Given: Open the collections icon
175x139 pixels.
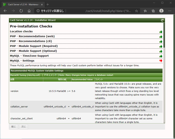Looking at the screenshot, I should 153,11.
